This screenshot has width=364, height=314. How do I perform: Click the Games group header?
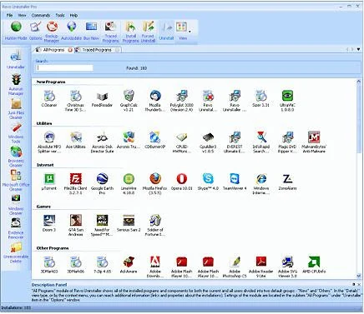[43, 207]
